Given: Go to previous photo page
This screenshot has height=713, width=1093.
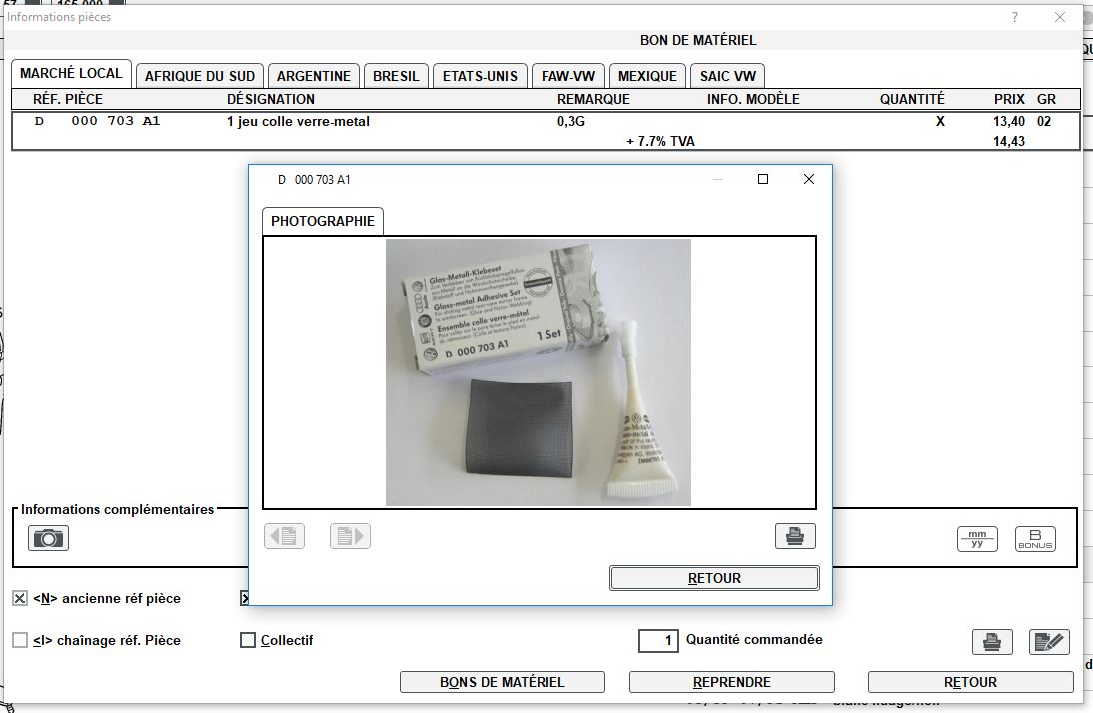Looking at the screenshot, I should (x=284, y=536).
